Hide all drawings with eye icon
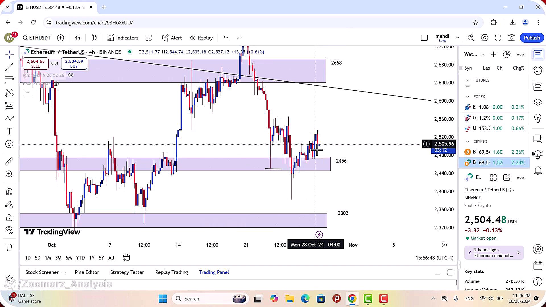 point(9,230)
